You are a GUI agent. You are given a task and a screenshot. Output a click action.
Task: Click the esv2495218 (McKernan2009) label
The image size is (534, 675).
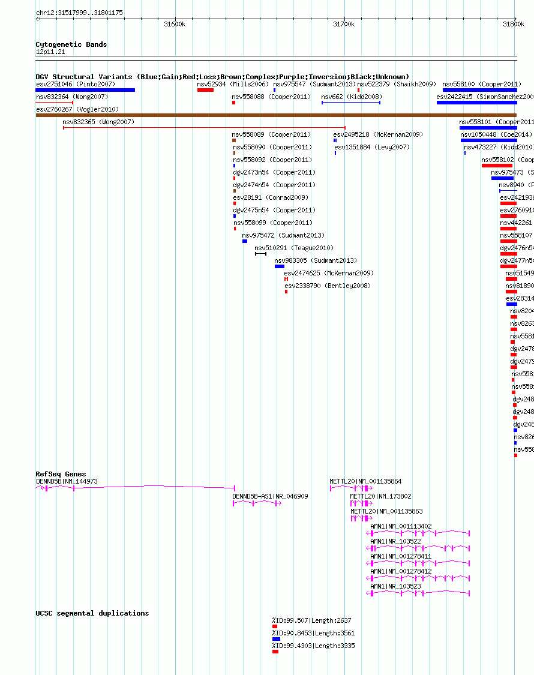(x=378, y=135)
